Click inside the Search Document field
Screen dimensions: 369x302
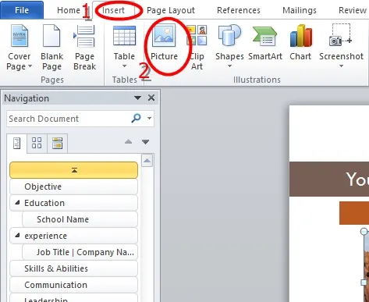pyautogui.click(x=69, y=119)
